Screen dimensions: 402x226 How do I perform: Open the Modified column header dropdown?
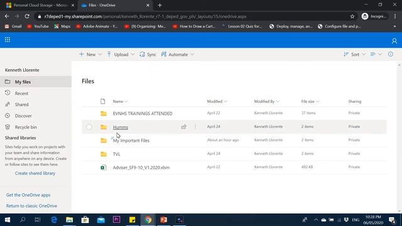217,102
